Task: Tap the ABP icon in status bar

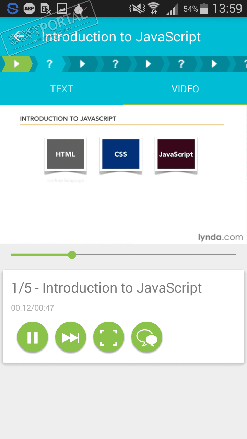Action: click(x=29, y=9)
